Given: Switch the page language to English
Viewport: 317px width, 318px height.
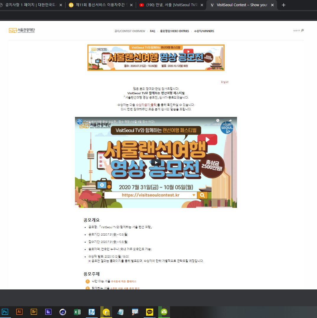Looking at the screenshot, I should 225,82.
